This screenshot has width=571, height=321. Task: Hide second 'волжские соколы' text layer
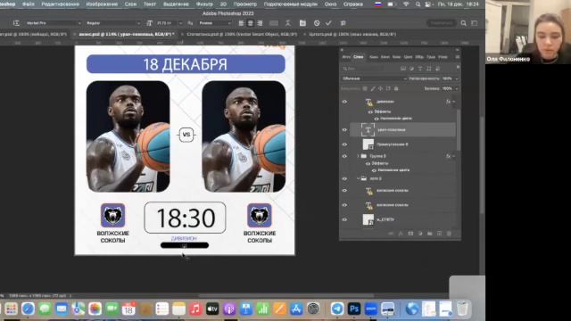click(x=344, y=205)
